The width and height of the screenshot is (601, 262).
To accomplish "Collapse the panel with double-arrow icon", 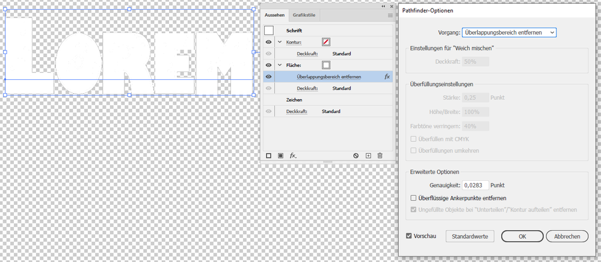I will 383,7.
